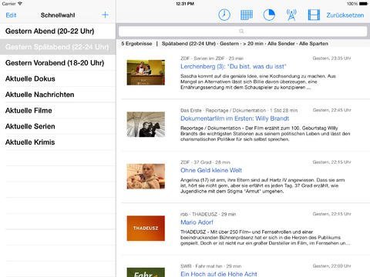The height and width of the screenshot is (277, 370).
Task: Tap the Willy Brandt documentary thumbnail
Action: [146, 125]
